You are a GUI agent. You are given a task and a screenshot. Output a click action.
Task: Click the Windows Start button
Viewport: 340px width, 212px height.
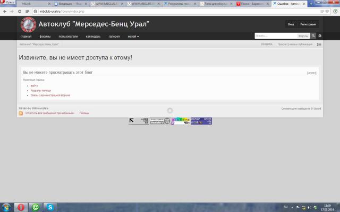point(6,207)
